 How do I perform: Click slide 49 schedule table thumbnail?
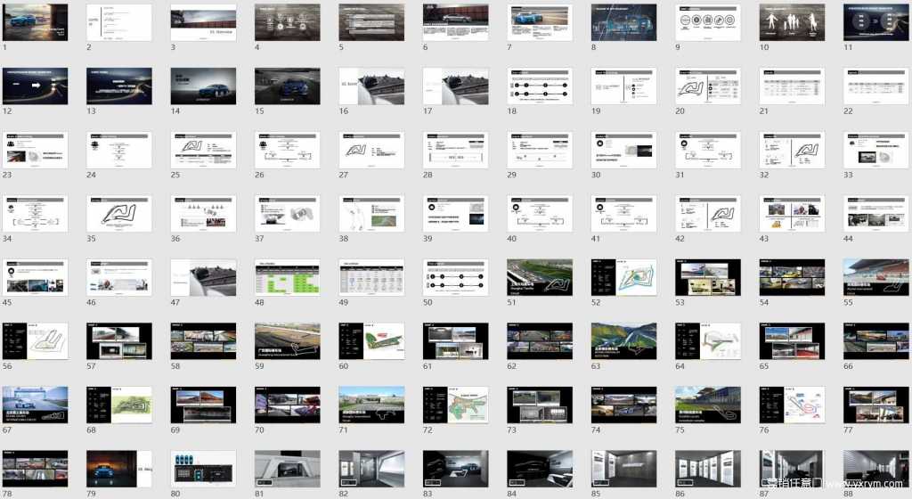click(371, 278)
